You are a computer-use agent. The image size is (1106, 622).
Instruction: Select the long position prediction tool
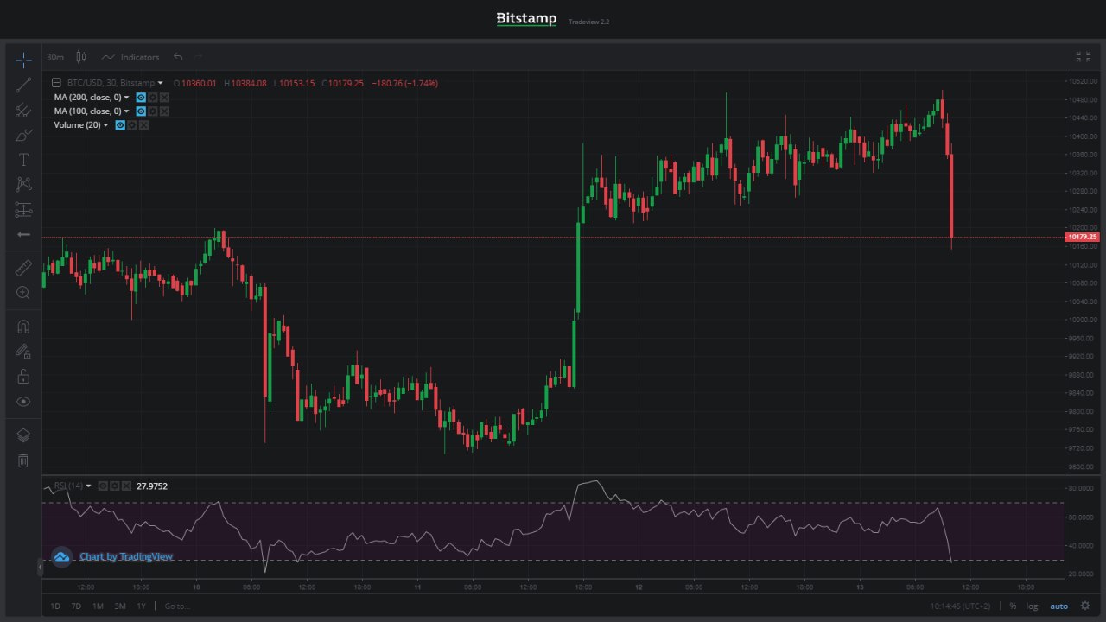pyautogui.click(x=23, y=209)
